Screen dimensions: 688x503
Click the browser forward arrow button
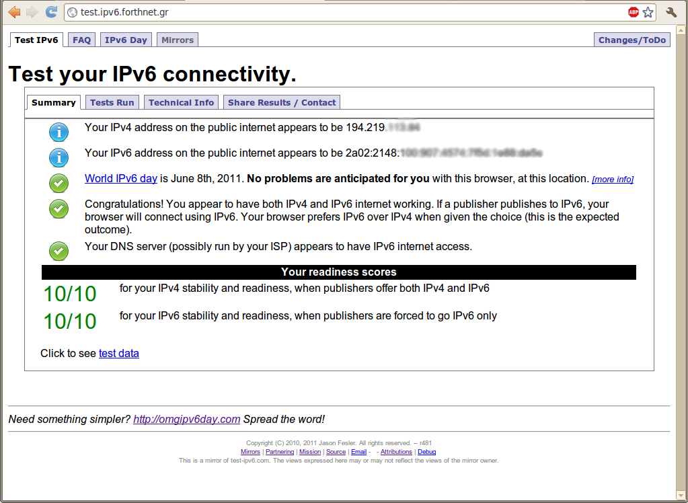click(32, 12)
